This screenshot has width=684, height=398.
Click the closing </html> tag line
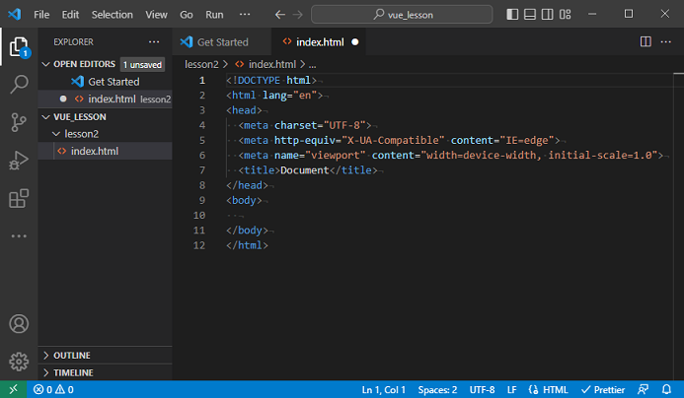247,245
